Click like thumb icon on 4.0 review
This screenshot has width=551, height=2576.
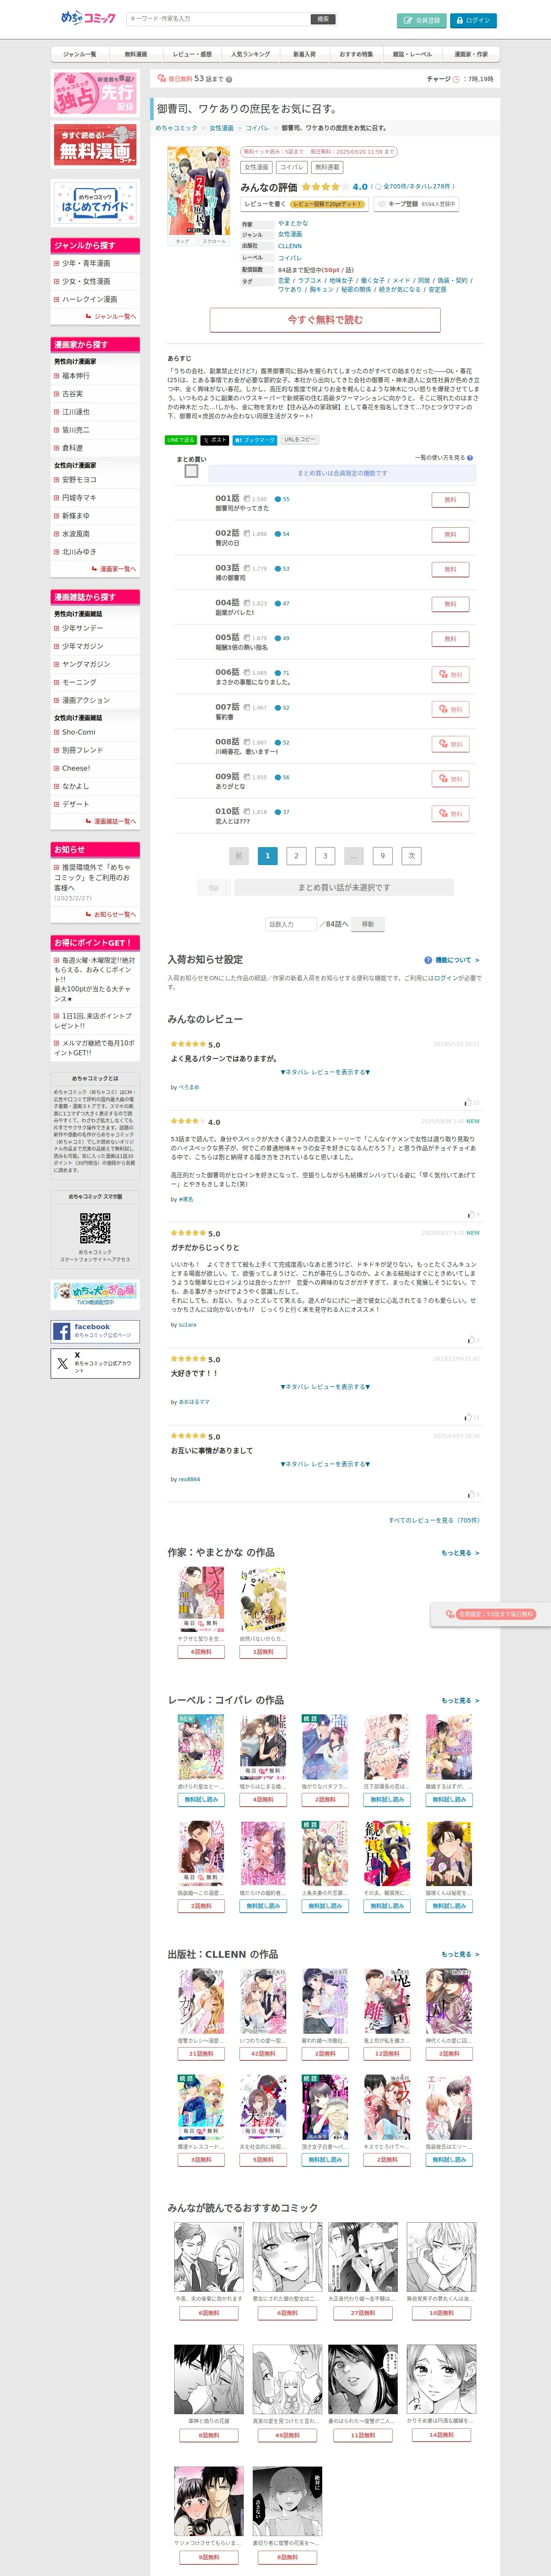point(472,1214)
